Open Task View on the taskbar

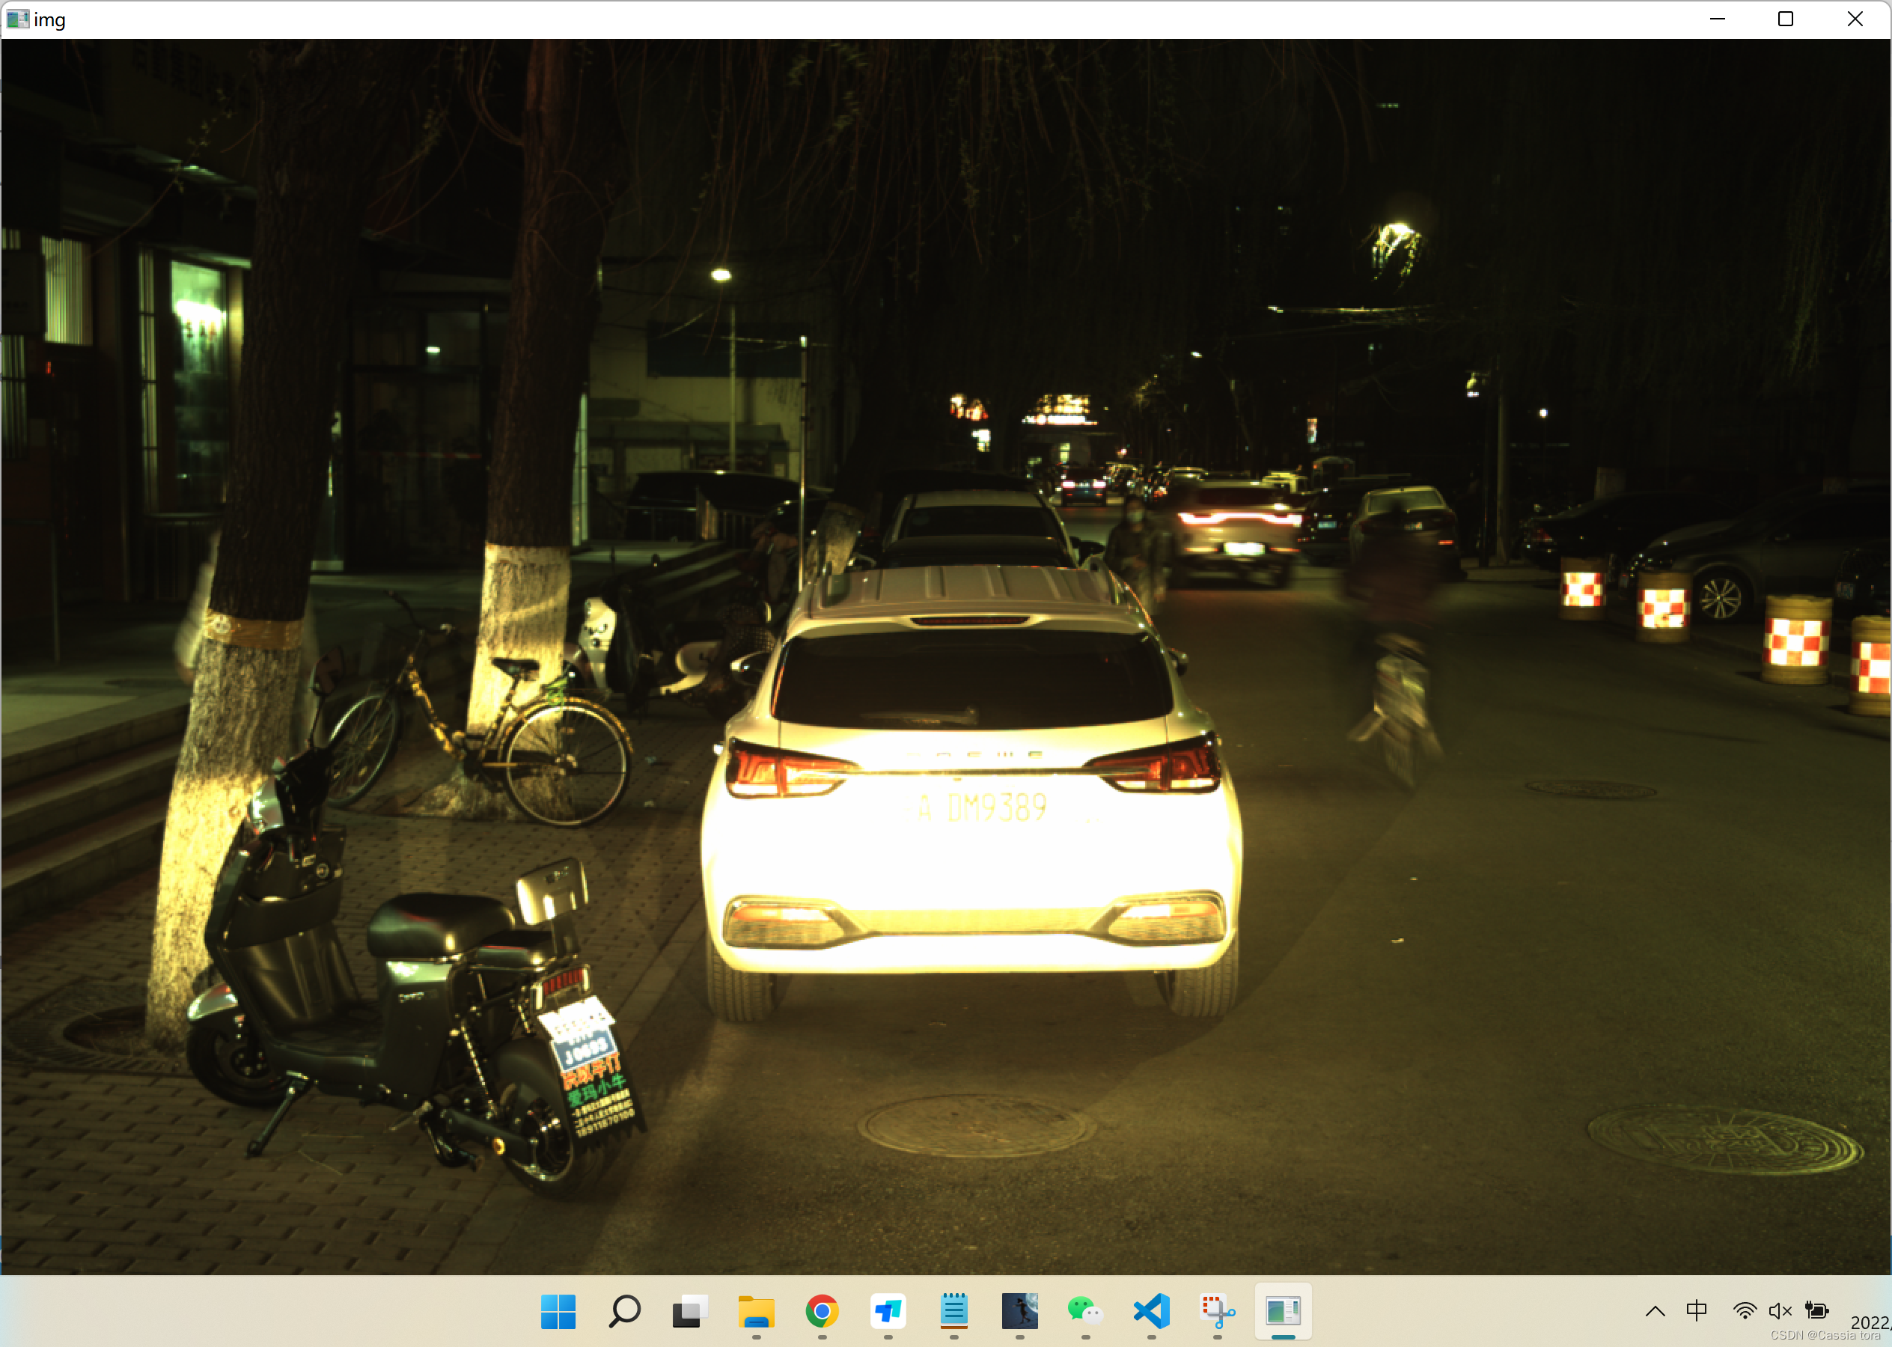[689, 1311]
